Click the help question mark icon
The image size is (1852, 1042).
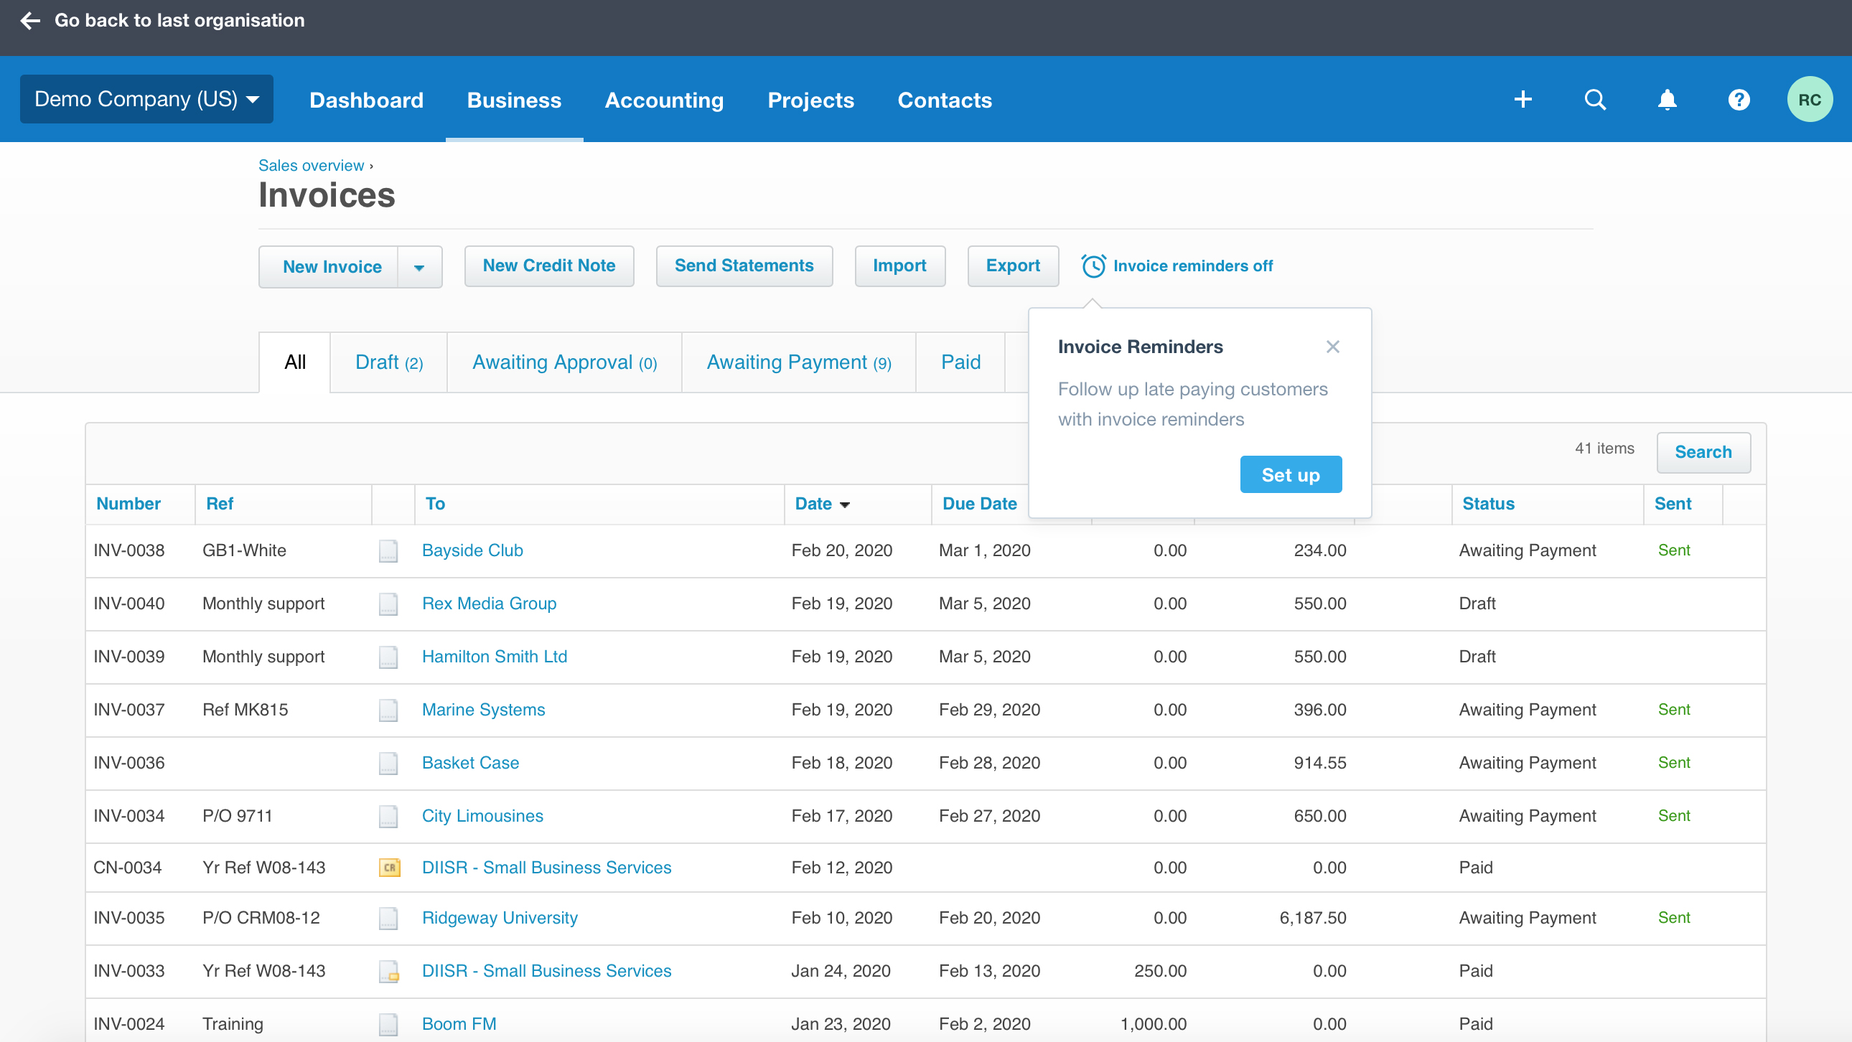pyautogui.click(x=1739, y=99)
